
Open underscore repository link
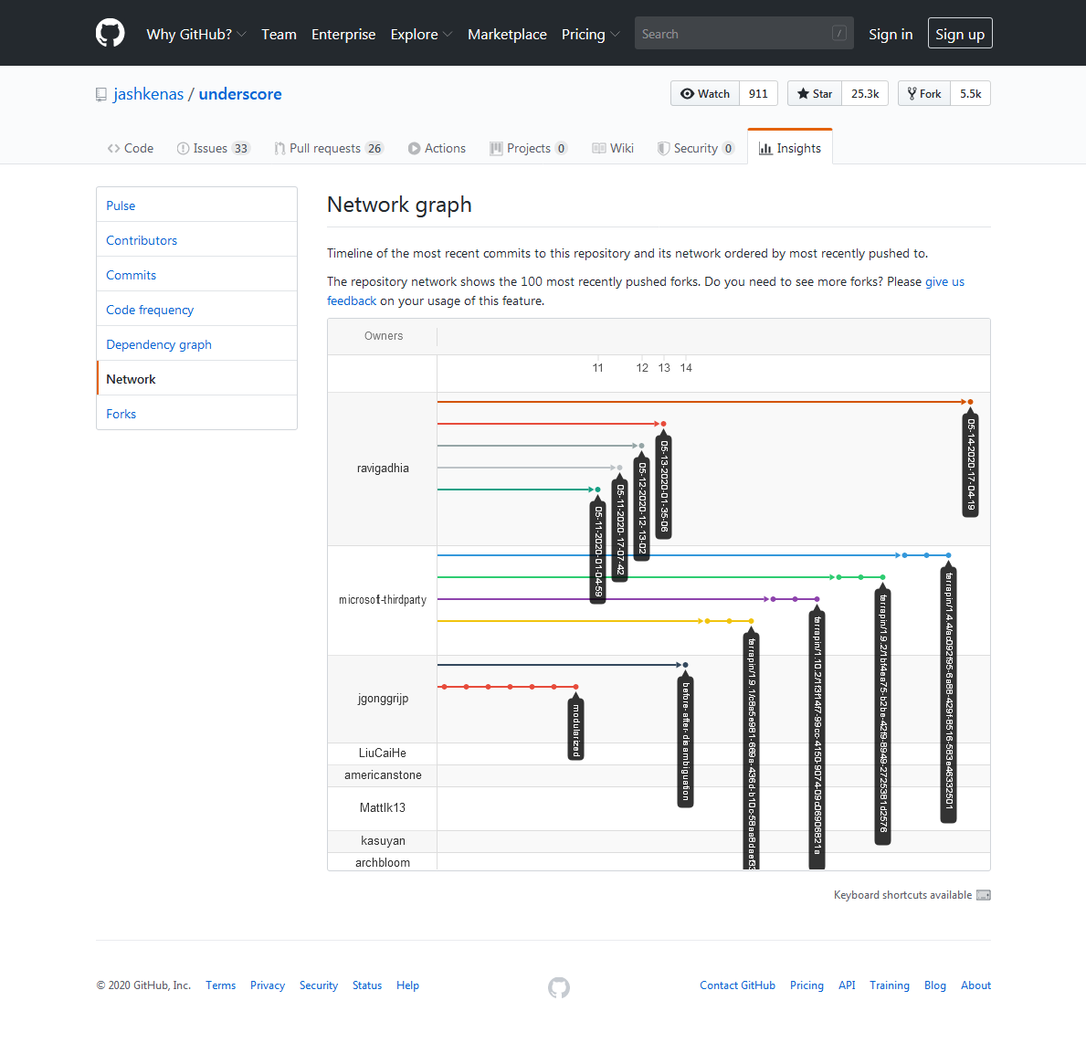(x=240, y=94)
